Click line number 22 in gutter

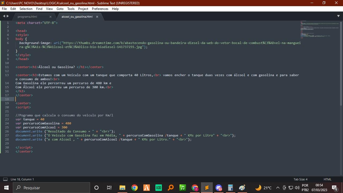(7, 115)
